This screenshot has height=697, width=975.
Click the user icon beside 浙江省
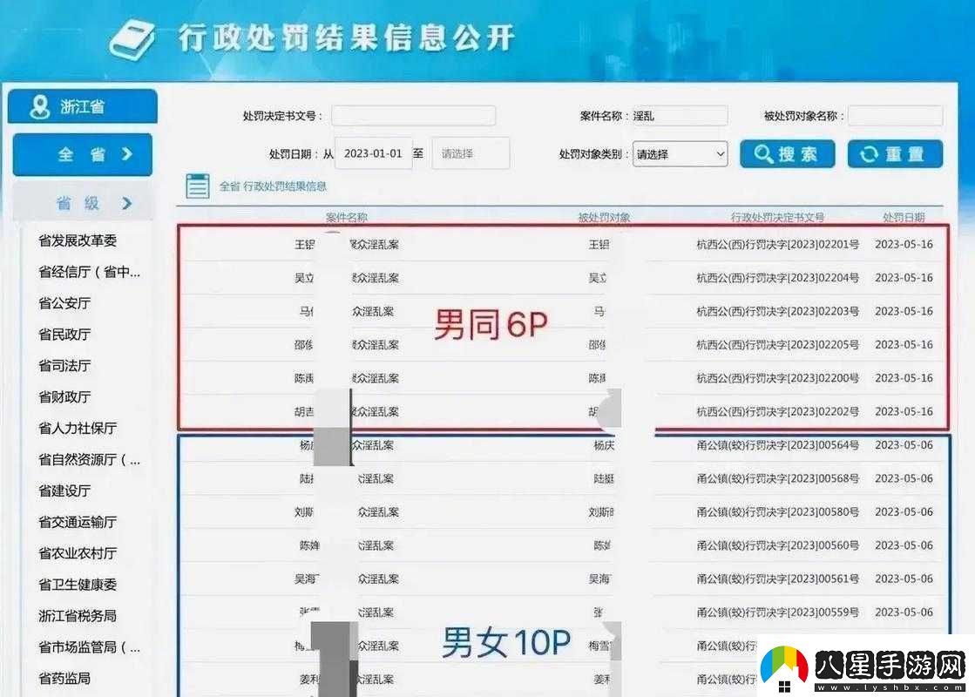click(39, 107)
